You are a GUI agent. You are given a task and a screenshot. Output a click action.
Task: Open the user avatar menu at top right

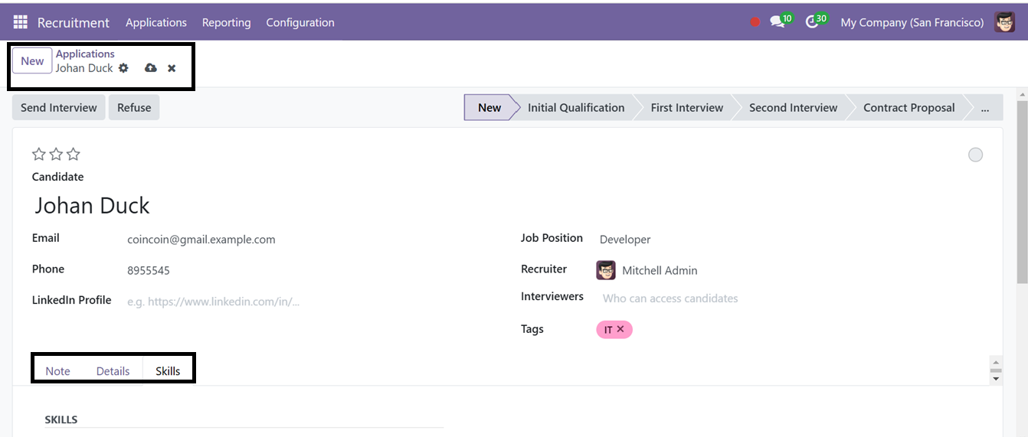1005,22
